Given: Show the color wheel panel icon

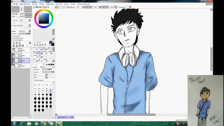Looking at the screenshot, I should point(34,7).
